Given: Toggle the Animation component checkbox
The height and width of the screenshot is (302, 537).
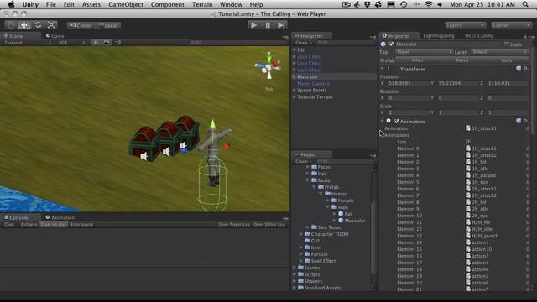Looking at the screenshot, I should pyautogui.click(x=397, y=121).
